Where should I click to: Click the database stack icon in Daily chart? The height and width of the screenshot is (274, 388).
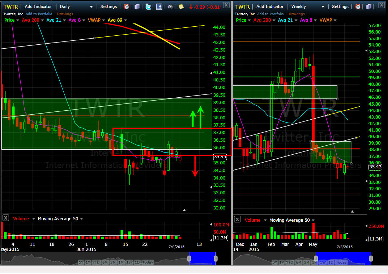pos(137,6)
